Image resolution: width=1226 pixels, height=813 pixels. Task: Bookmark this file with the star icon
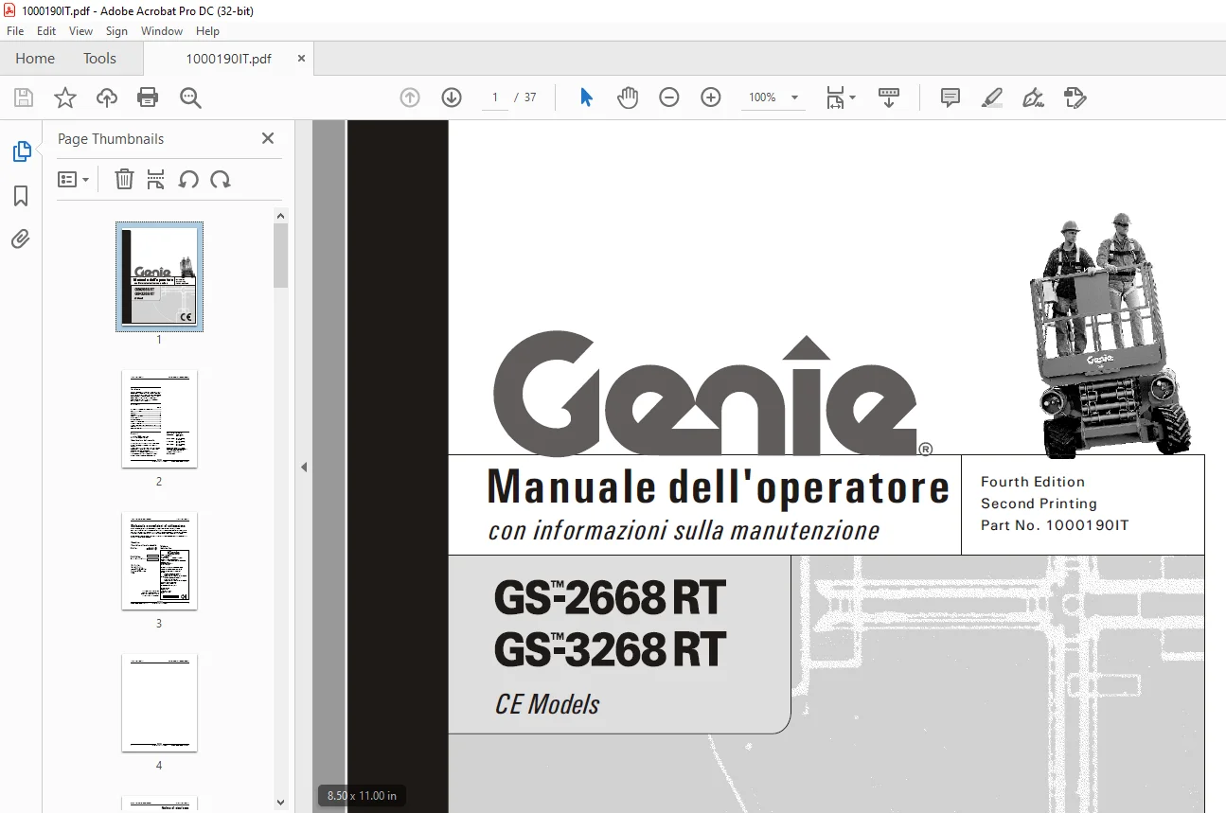coord(64,97)
